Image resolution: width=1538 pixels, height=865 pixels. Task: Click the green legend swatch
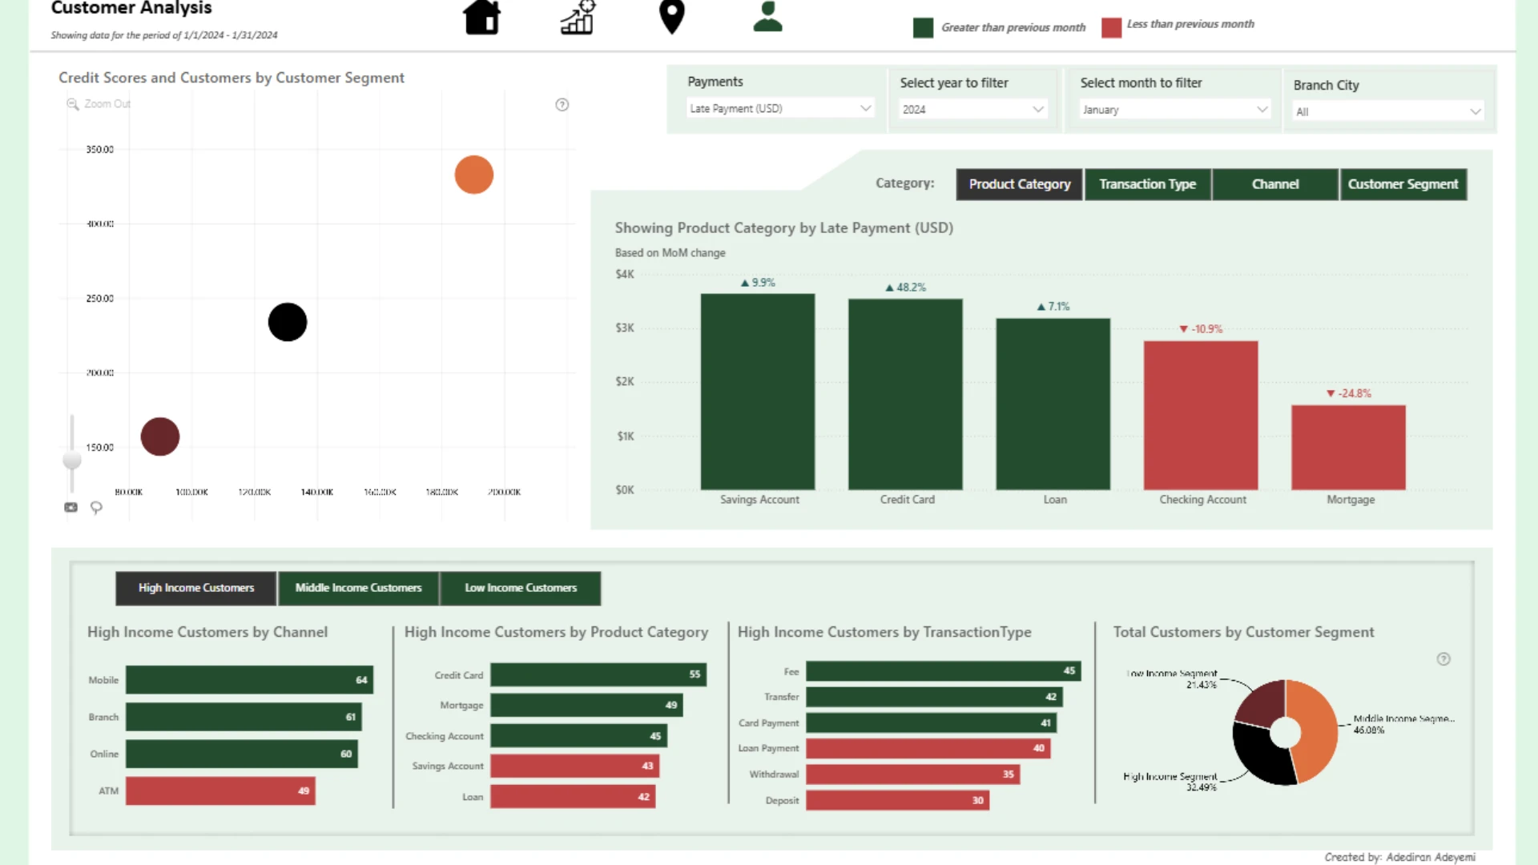[923, 28]
